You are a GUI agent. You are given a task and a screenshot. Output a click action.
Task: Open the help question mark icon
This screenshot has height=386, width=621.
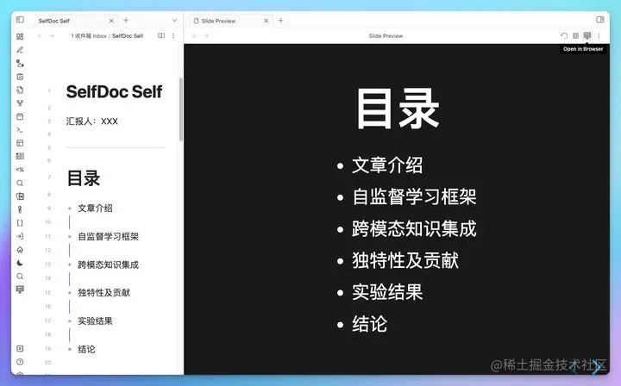[20, 362]
